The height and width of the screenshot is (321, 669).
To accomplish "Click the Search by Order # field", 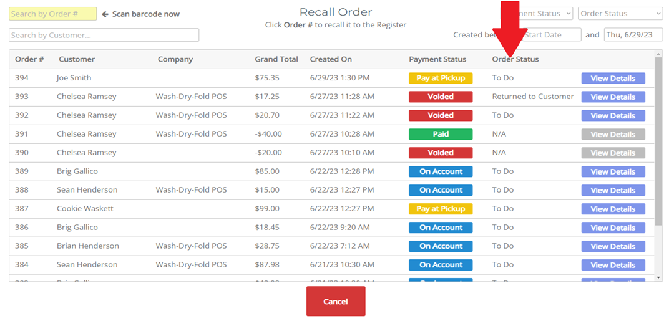I will click(x=53, y=14).
